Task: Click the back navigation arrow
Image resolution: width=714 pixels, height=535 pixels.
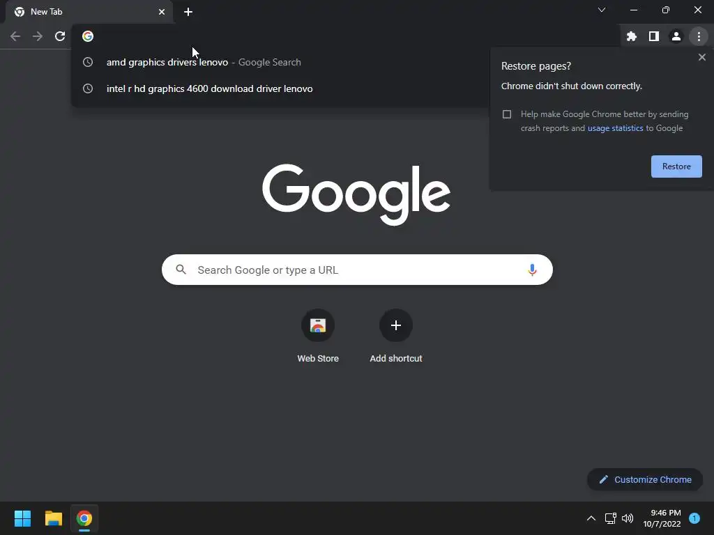Action: coord(15,36)
